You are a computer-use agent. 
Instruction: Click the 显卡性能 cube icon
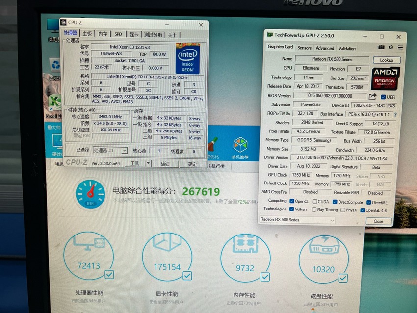click(x=167, y=242)
